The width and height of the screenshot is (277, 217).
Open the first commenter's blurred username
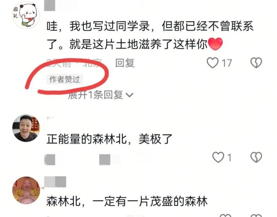(x=50, y=5)
